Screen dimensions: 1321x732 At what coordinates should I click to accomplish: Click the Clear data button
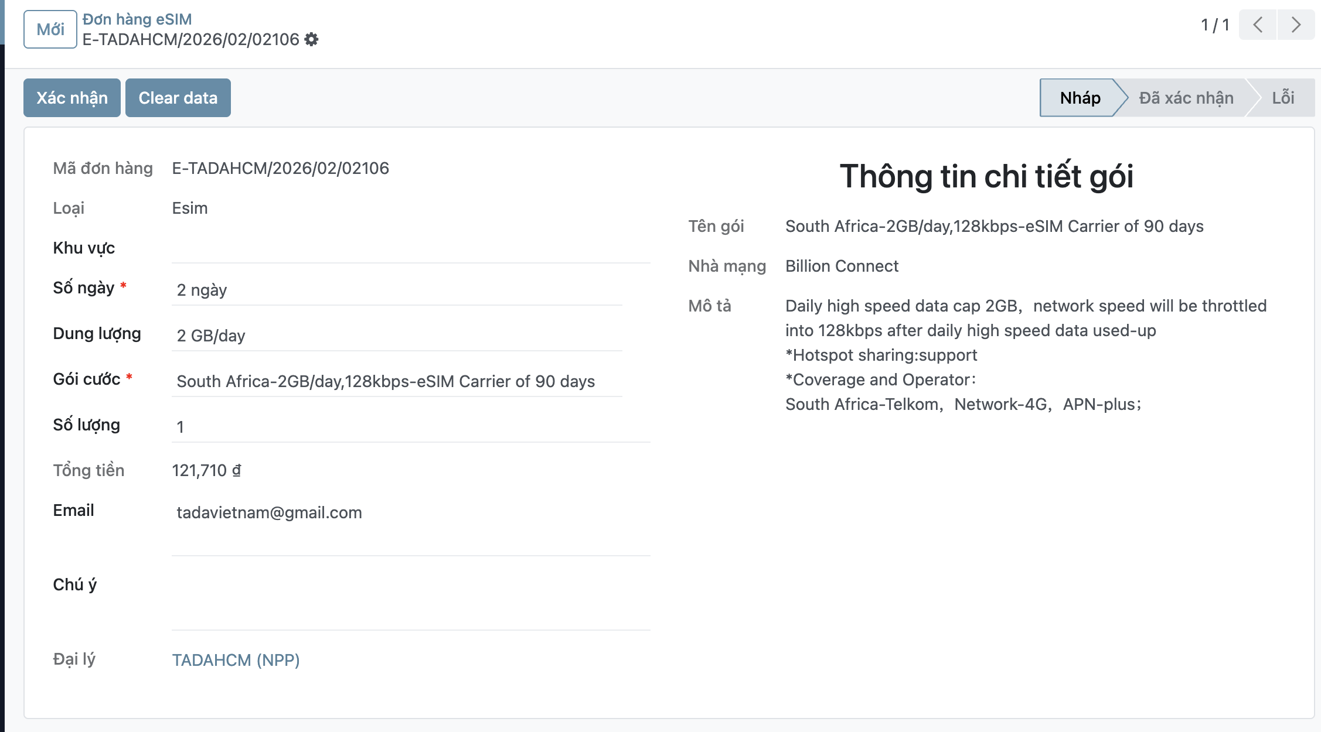point(178,98)
